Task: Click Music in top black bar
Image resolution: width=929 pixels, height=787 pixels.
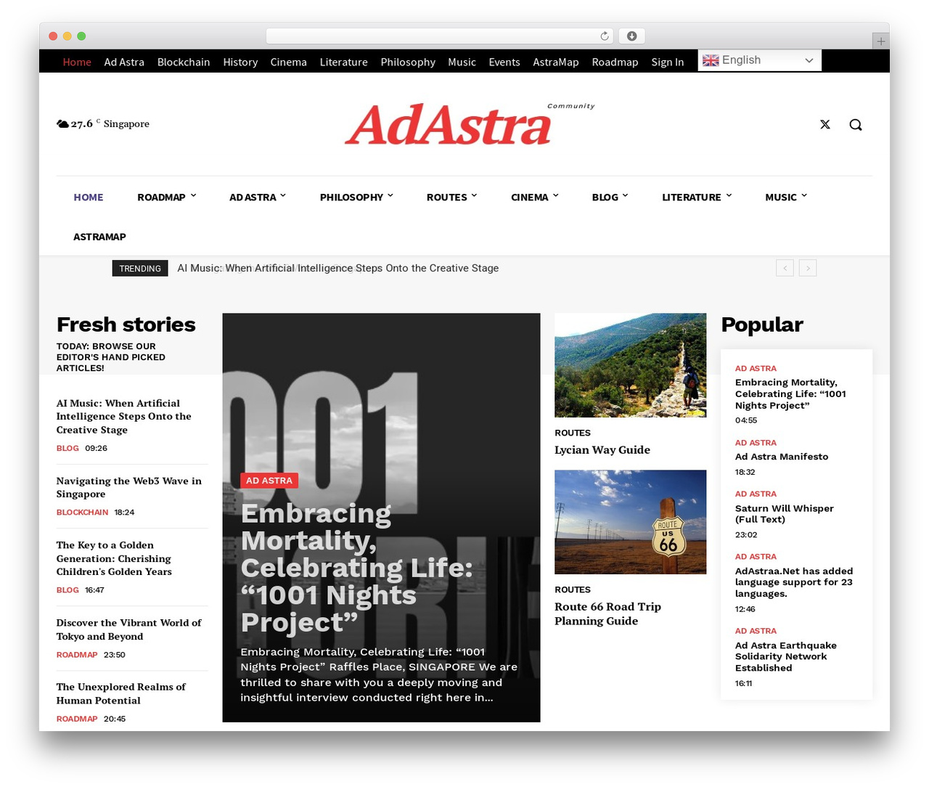Action: 462,62
